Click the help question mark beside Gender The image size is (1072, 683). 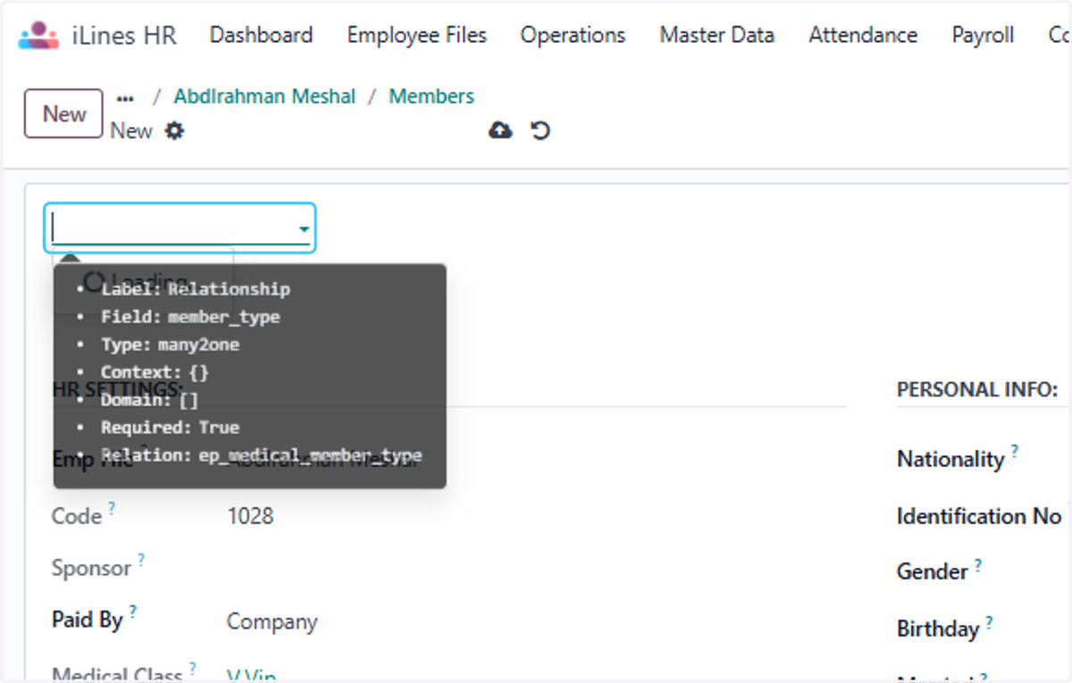point(978,564)
